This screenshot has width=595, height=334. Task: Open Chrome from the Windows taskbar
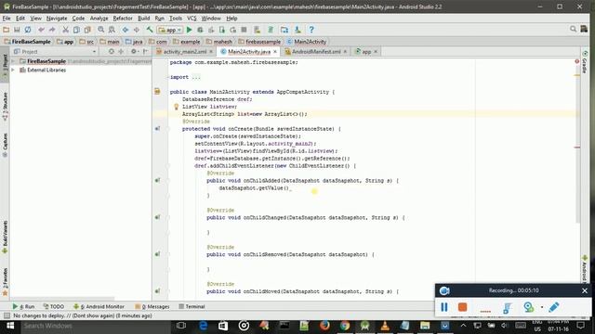point(345,326)
